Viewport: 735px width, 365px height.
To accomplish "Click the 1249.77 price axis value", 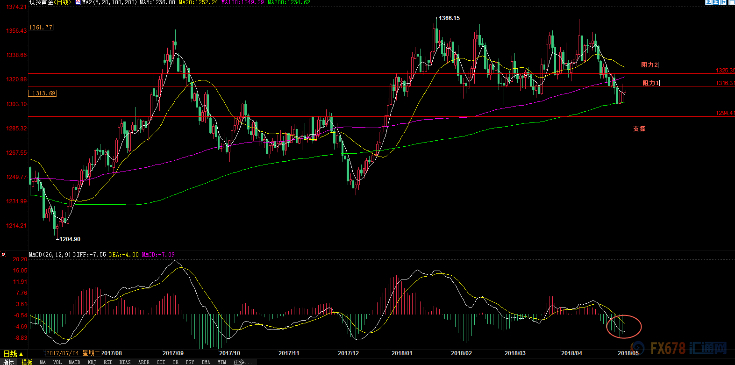I will click(x=16, y=177).
